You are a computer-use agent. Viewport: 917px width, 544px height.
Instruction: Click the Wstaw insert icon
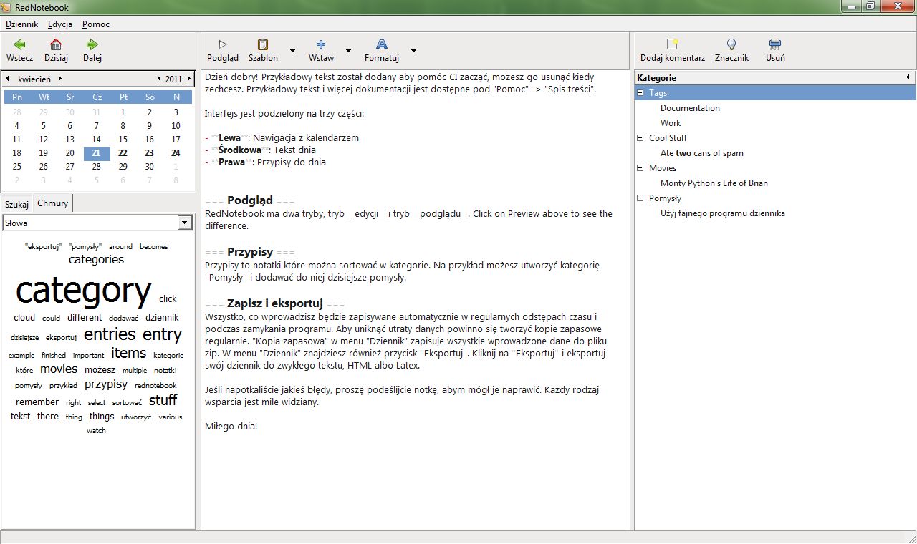tap(320, 50)
